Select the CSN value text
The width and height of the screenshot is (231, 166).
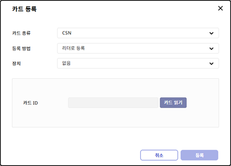click(67, 33)
